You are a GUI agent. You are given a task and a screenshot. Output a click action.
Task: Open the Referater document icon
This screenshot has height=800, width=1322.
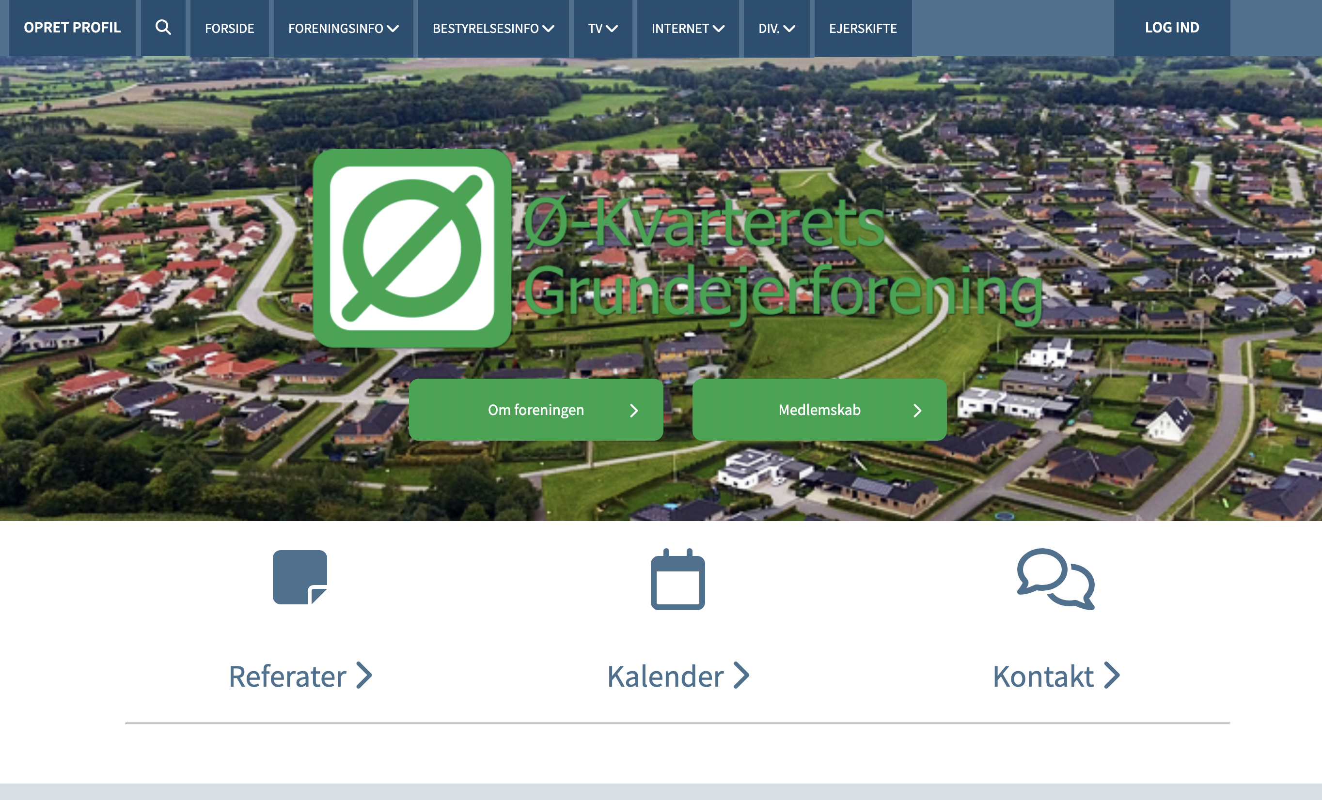300,577
